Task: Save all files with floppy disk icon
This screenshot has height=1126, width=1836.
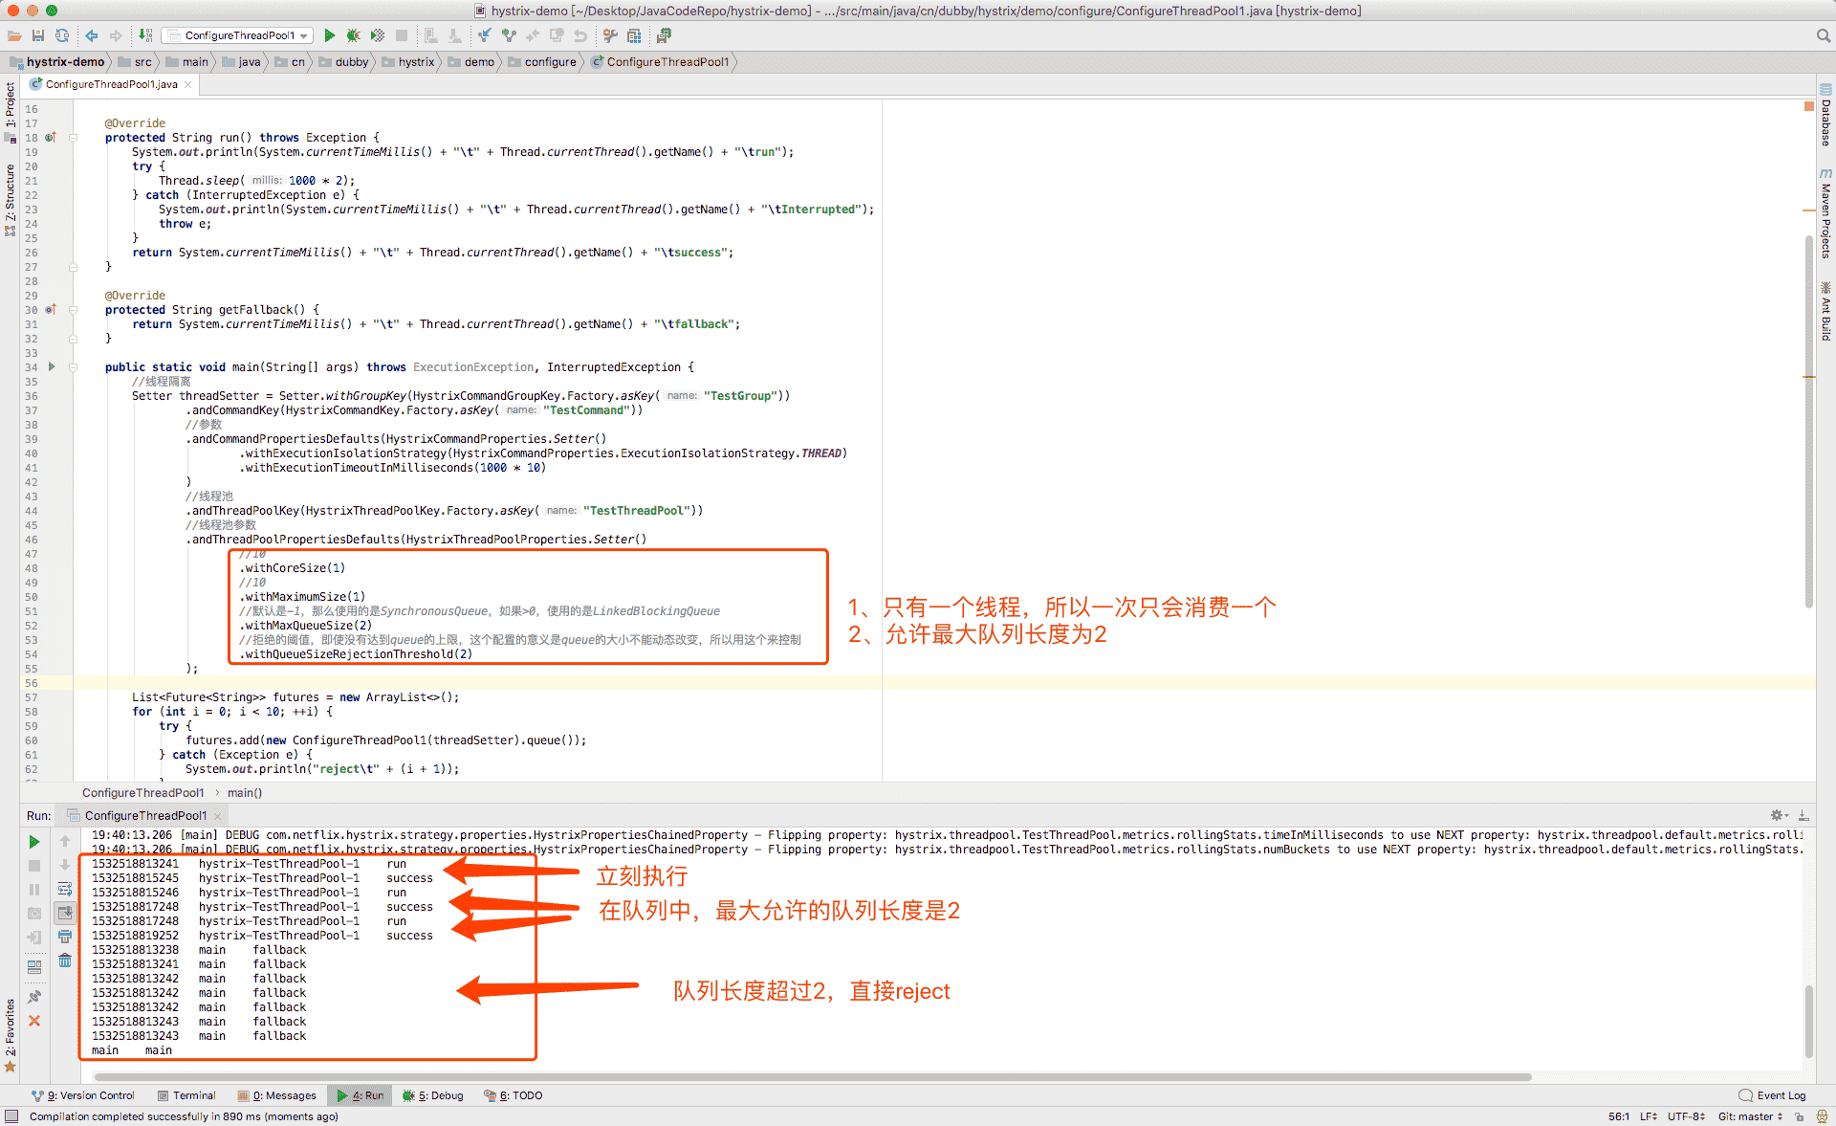Action: (38, 35)
